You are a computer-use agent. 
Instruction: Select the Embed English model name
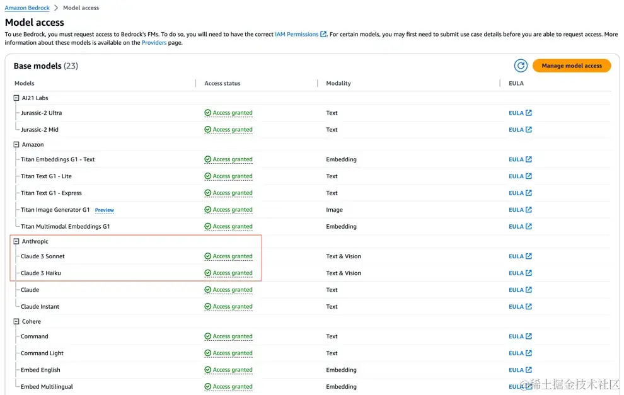(x=40, y=370)
